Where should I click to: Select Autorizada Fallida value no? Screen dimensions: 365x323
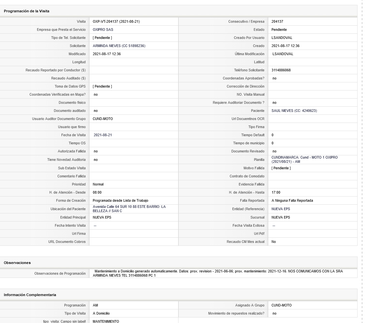96,151
